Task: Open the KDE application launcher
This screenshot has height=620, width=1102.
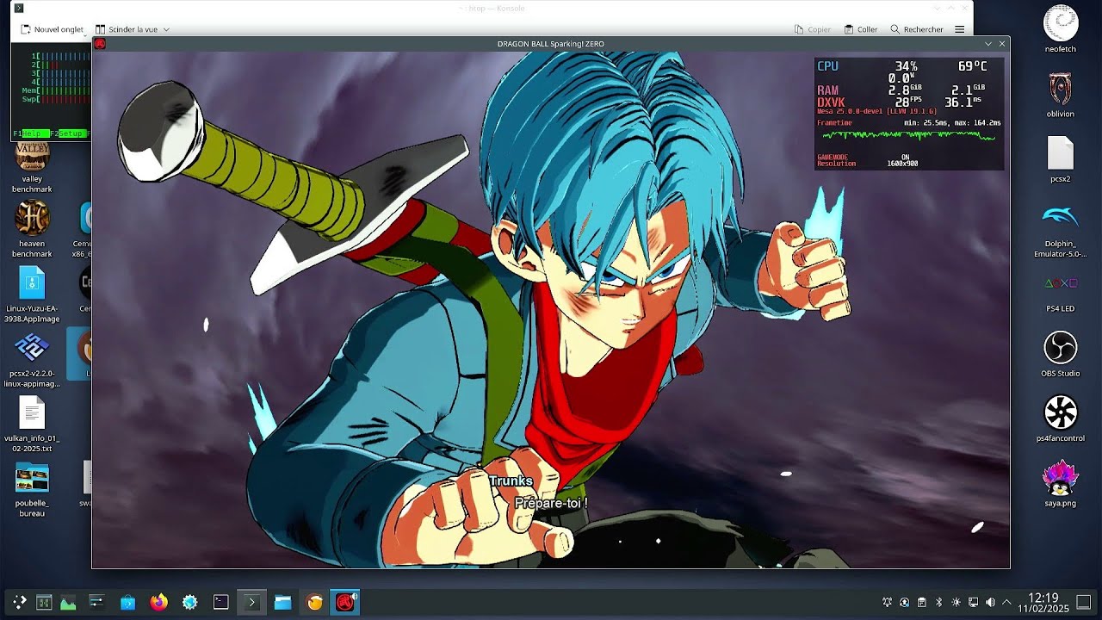Action: (x=19, y=603)
